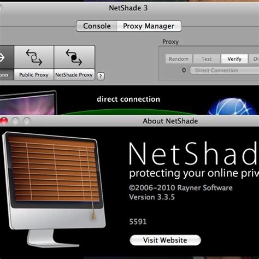This screenshot has height=259, width=259.
Task: Open the question mark help button
Action: [x=101, y=76]
